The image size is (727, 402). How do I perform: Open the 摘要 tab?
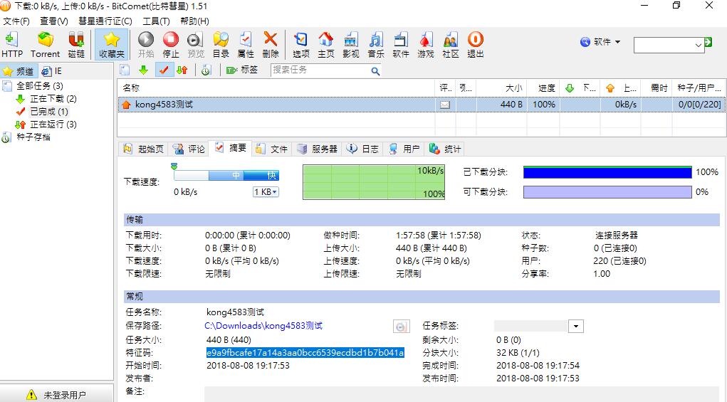[231, 148]
